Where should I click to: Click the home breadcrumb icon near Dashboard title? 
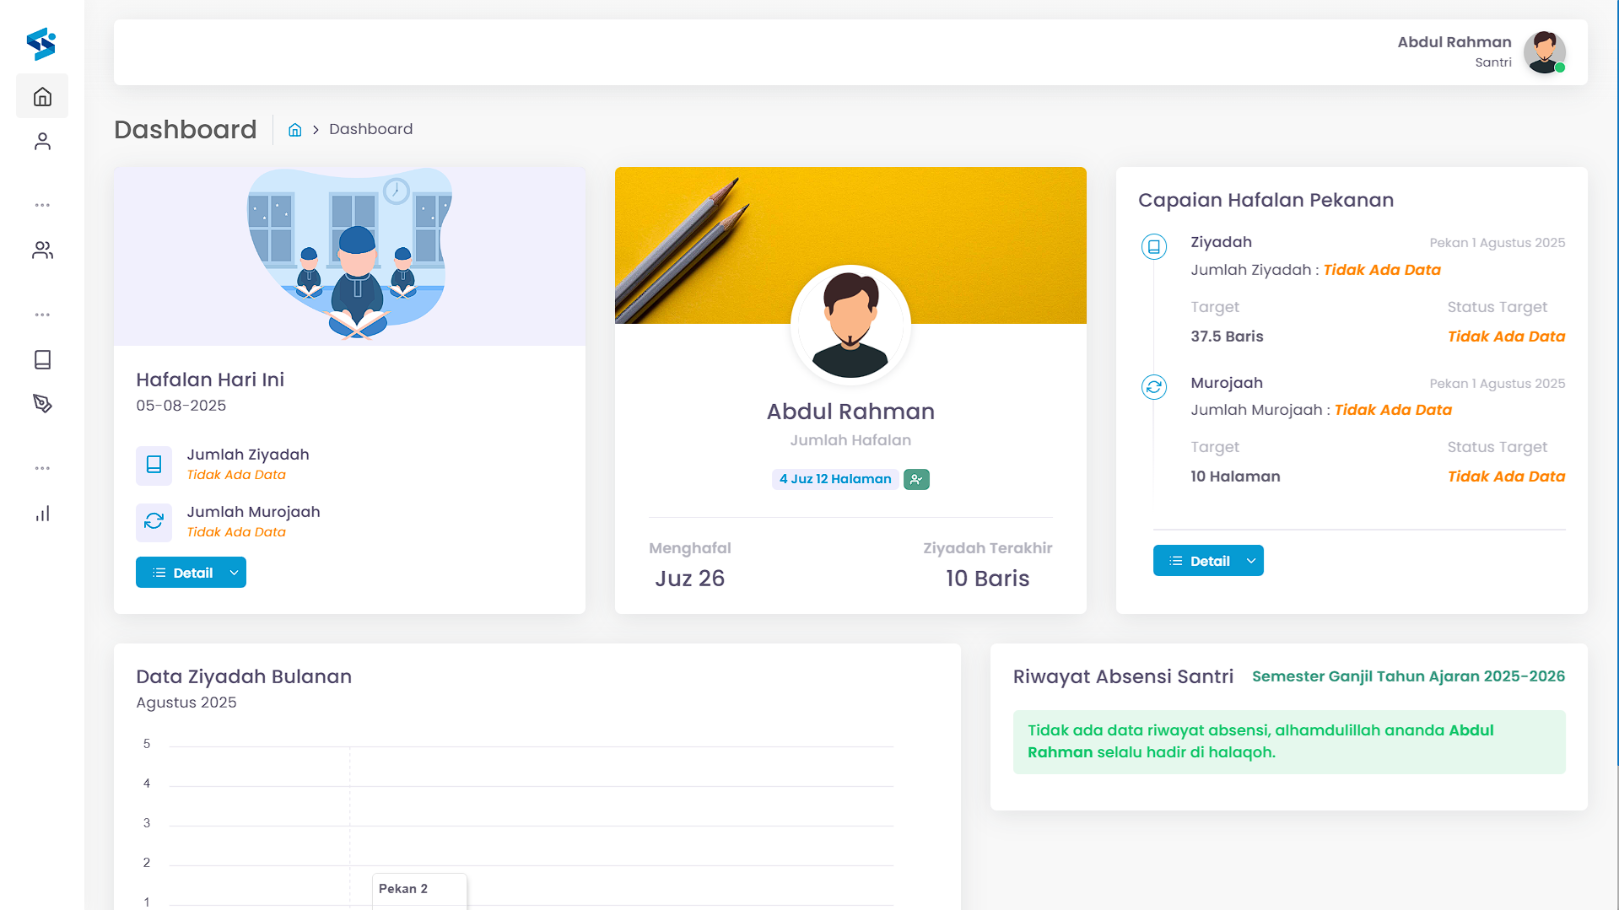click(294, 129)
